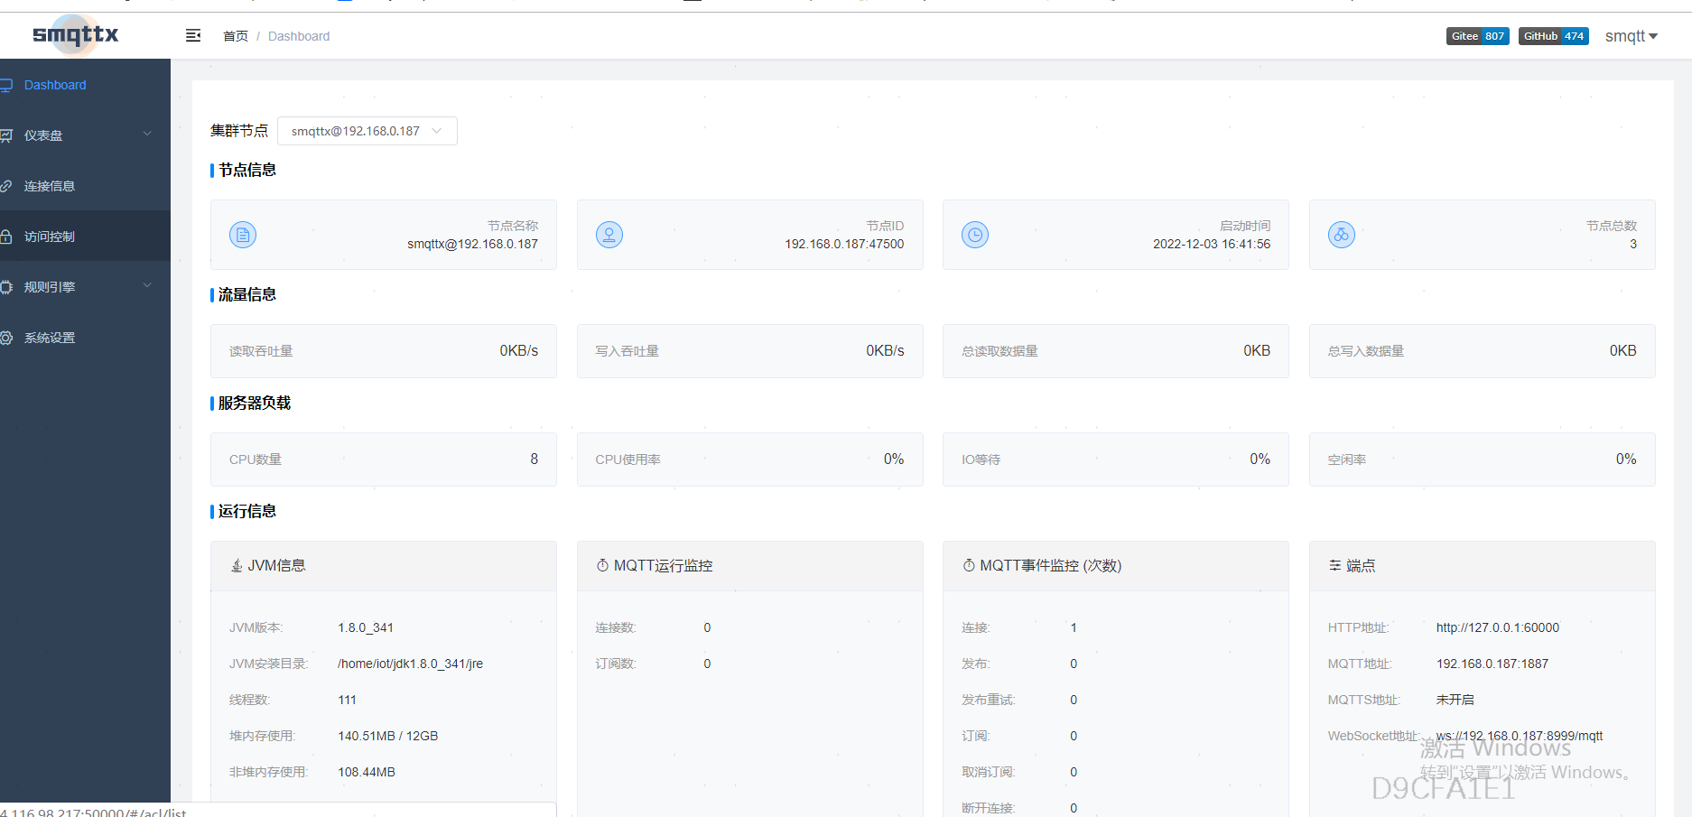Open the 仪表盘 menu

click(x=85, y=135)
